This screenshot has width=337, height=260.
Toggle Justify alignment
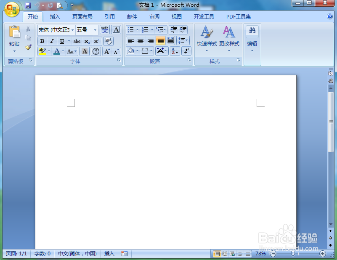click(160, 40)
